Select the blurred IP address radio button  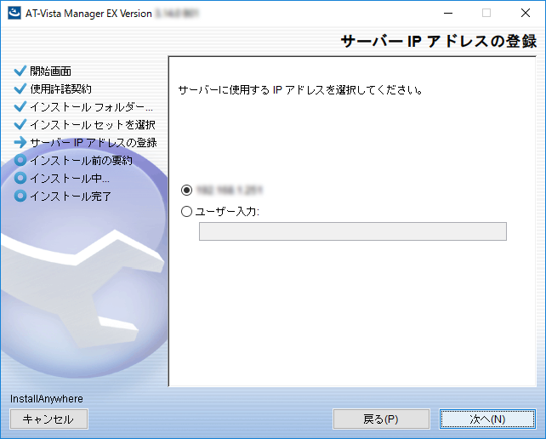pyautogui.click(x=186, y=190)
